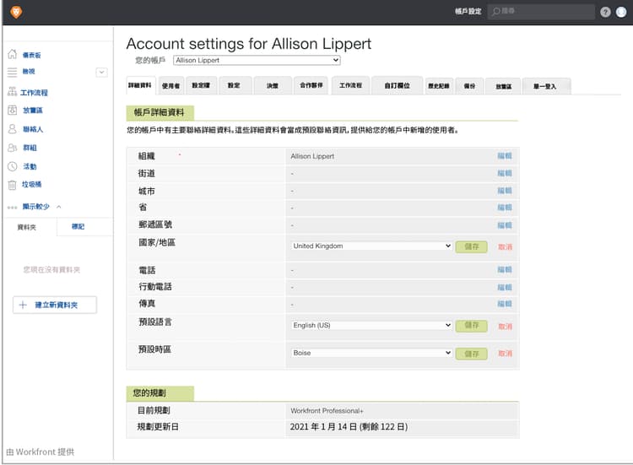Click 編輯 link in the 城市 row
This screenshot has height=465, width=633.
click(x=504, y=191)
